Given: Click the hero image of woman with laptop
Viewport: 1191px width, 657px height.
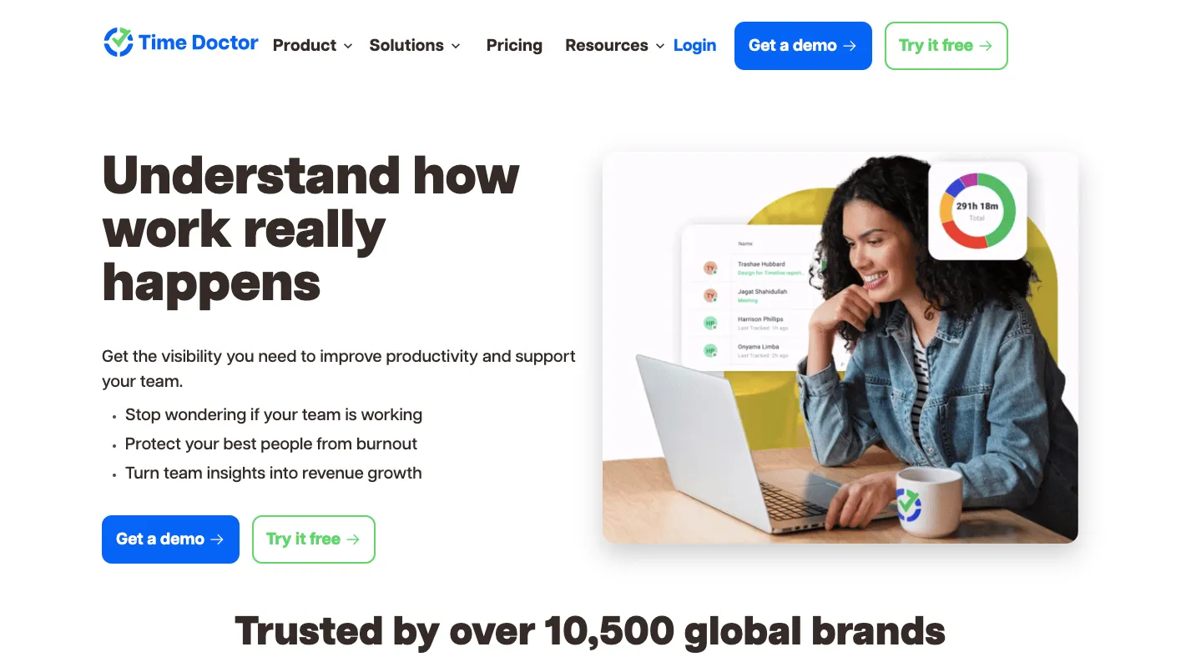Looking at the screenshot, I should click(840, 348).
